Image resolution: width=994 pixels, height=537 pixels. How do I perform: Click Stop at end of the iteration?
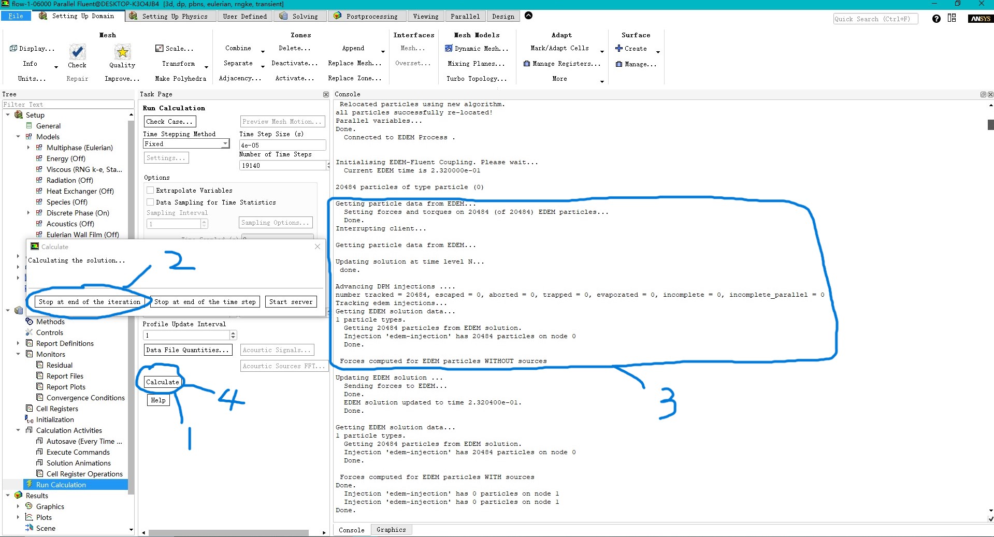coord(90,302)
